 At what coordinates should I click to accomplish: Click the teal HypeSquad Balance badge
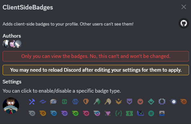coord(151,102)
